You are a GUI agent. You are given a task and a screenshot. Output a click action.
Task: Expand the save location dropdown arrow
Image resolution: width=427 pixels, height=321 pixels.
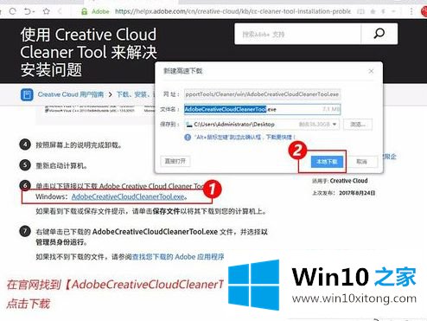pos(335,125)
